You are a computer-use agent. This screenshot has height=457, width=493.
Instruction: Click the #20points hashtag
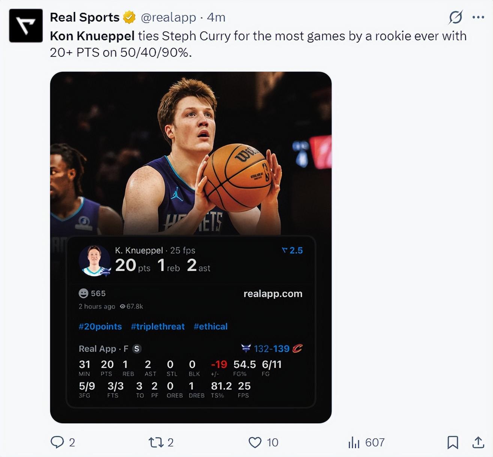pos(100,326)
